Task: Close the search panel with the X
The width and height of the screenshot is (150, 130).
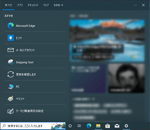Action: click(x=143, y=5)
